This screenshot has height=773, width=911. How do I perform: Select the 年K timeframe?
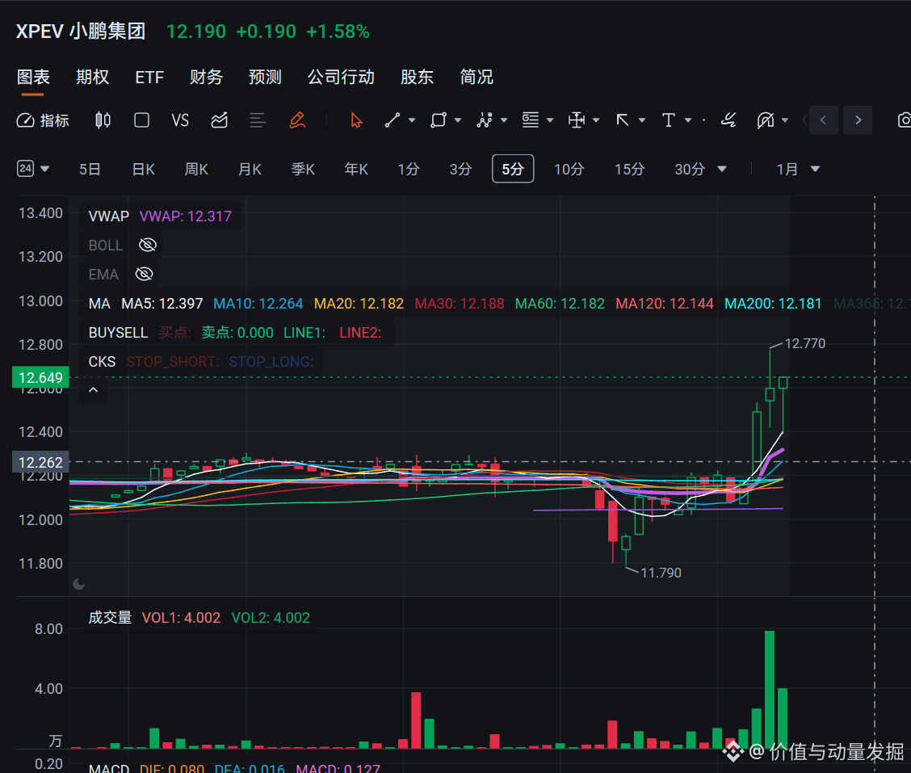pyautogui.click(x=356, y=169)
